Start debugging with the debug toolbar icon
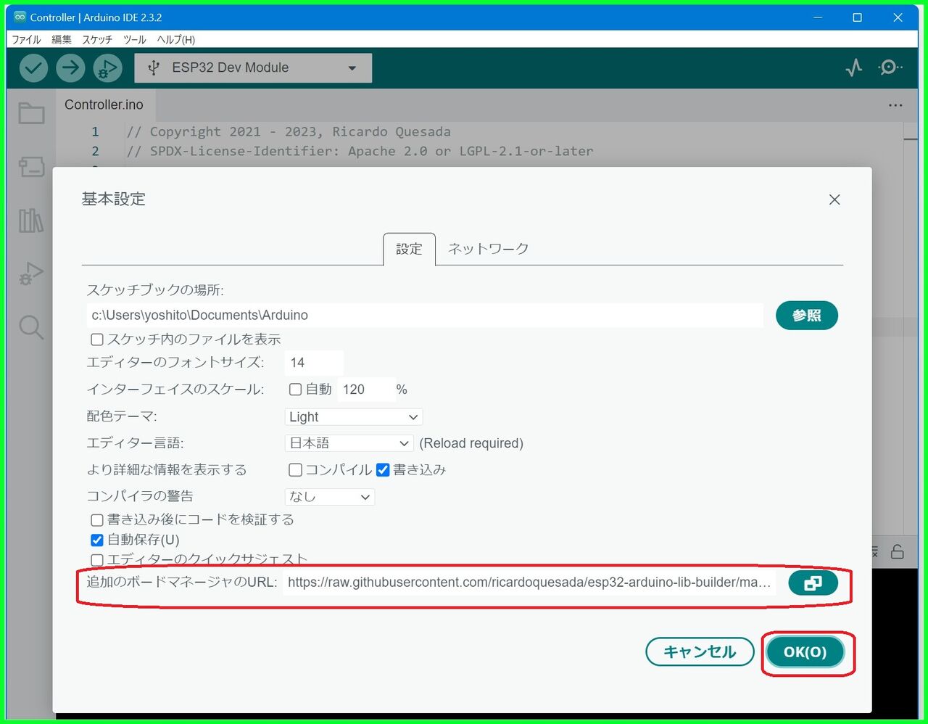This screenshot has height=724, width=928. pyautogui.click(x=107, y=67)
